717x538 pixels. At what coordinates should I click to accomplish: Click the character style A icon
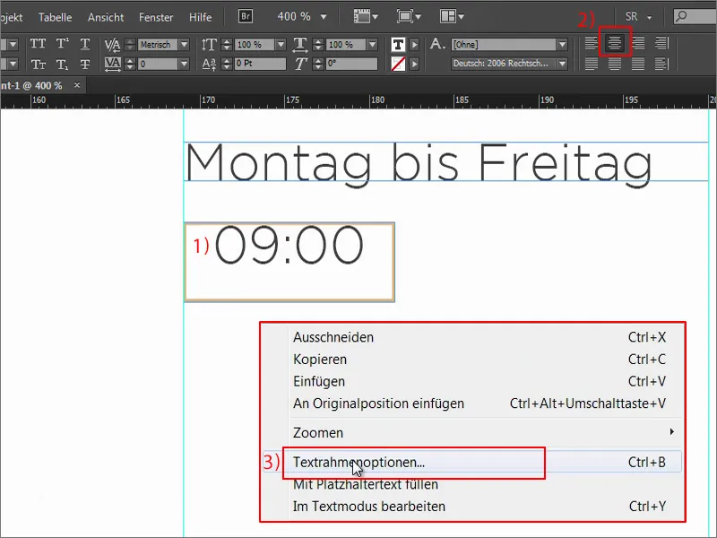tap(437, 44)
